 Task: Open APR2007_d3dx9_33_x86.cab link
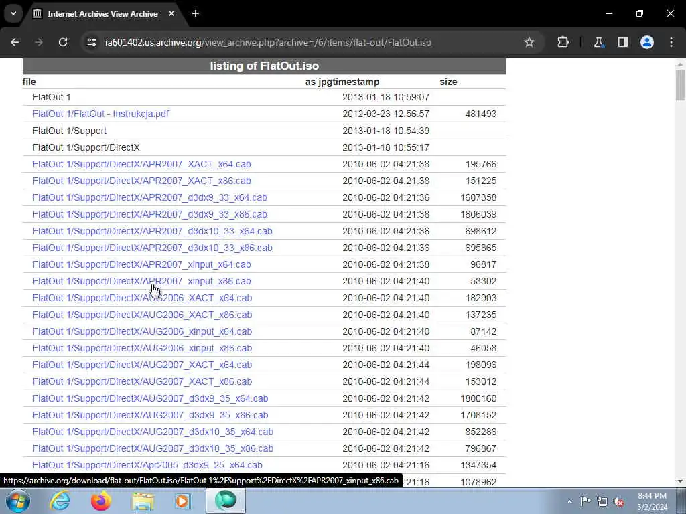coord(149,215)
